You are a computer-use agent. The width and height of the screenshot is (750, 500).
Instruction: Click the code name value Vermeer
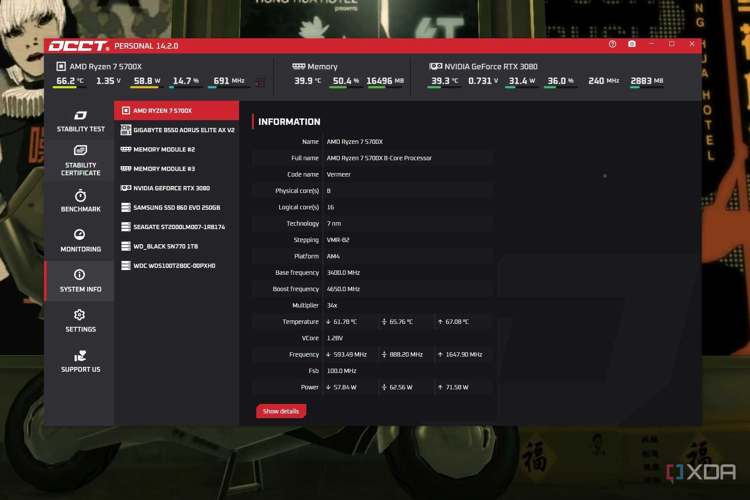point(339,174)
